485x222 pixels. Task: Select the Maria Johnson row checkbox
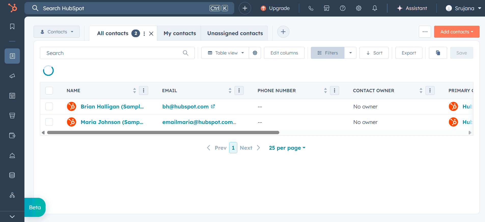pos(49,122)
